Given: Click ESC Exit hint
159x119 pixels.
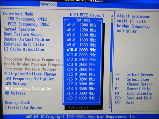Looking at the screenshot, I should tap(124, 102).
